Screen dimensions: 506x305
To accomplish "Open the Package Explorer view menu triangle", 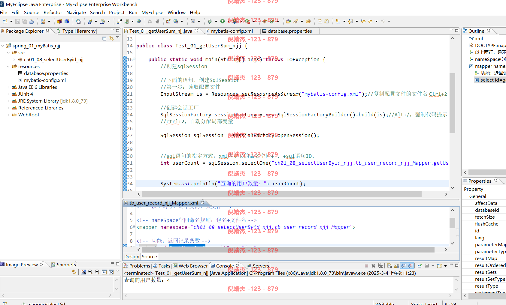I will (118, 37).
